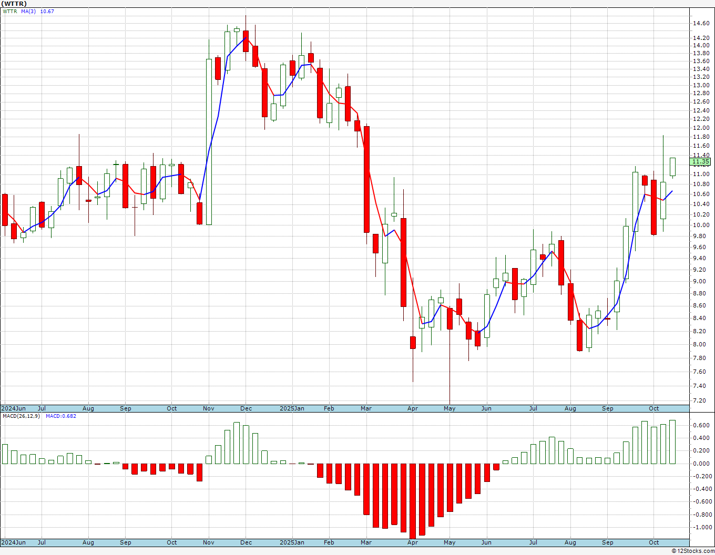Click the (WTTR) chart title
This screenshot has width=715, height=555.
pyautogui.click(x=14, y=4)
